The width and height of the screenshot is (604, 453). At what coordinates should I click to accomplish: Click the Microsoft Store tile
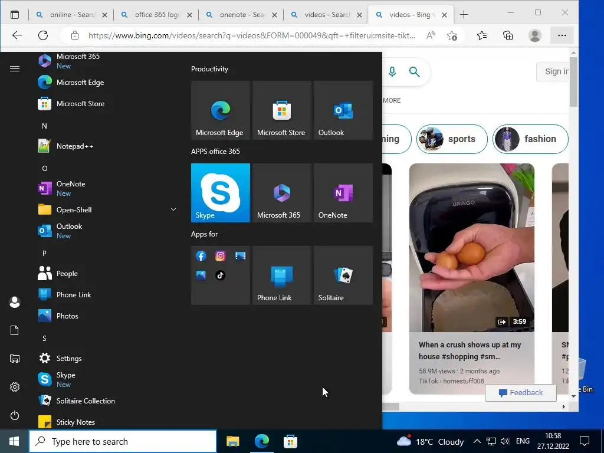(281, 110)
